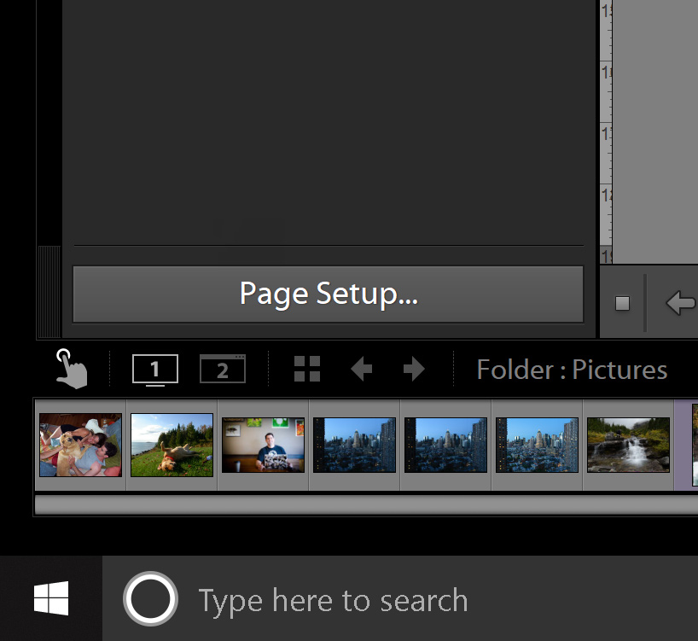Select the waterfall photo in the filmstrip
This screenshot has height=641, width=698.
(x=627, y=444)
